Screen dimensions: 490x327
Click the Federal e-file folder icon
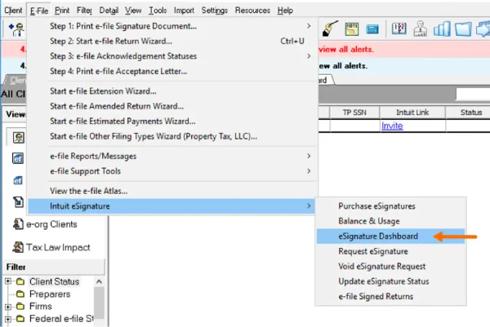[x=20, y=319]
